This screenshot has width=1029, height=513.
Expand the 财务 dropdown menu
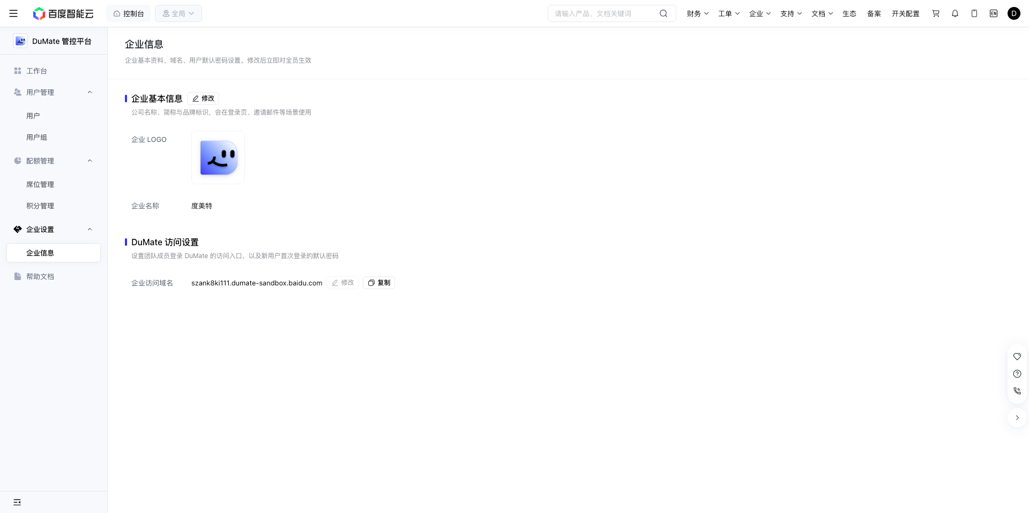pyautogui.click(x=698, y=13)
